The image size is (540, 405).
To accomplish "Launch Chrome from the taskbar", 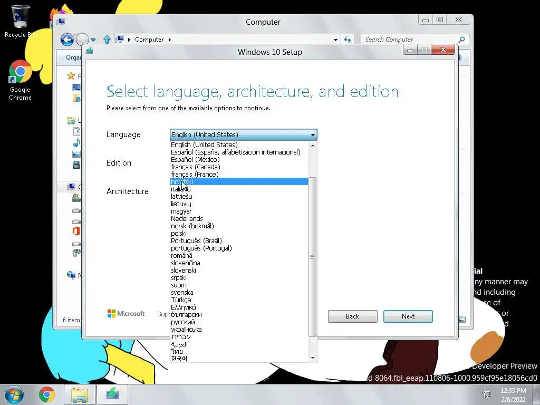I will click(x=46, y=394).
